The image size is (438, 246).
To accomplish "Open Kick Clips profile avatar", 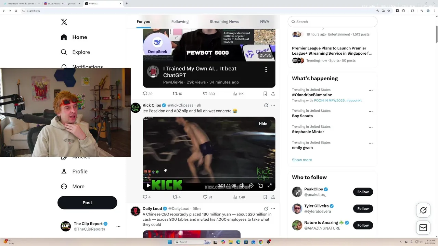I will (x=136, y=108).
